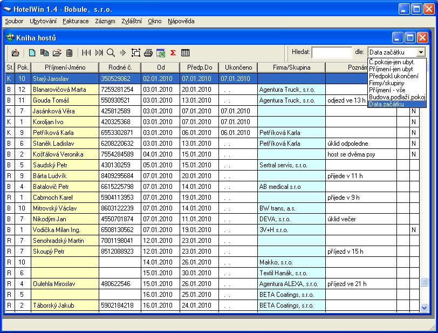438x333 pixels.
Task: Click the trash can delete icon
Action: click(69, 52)
